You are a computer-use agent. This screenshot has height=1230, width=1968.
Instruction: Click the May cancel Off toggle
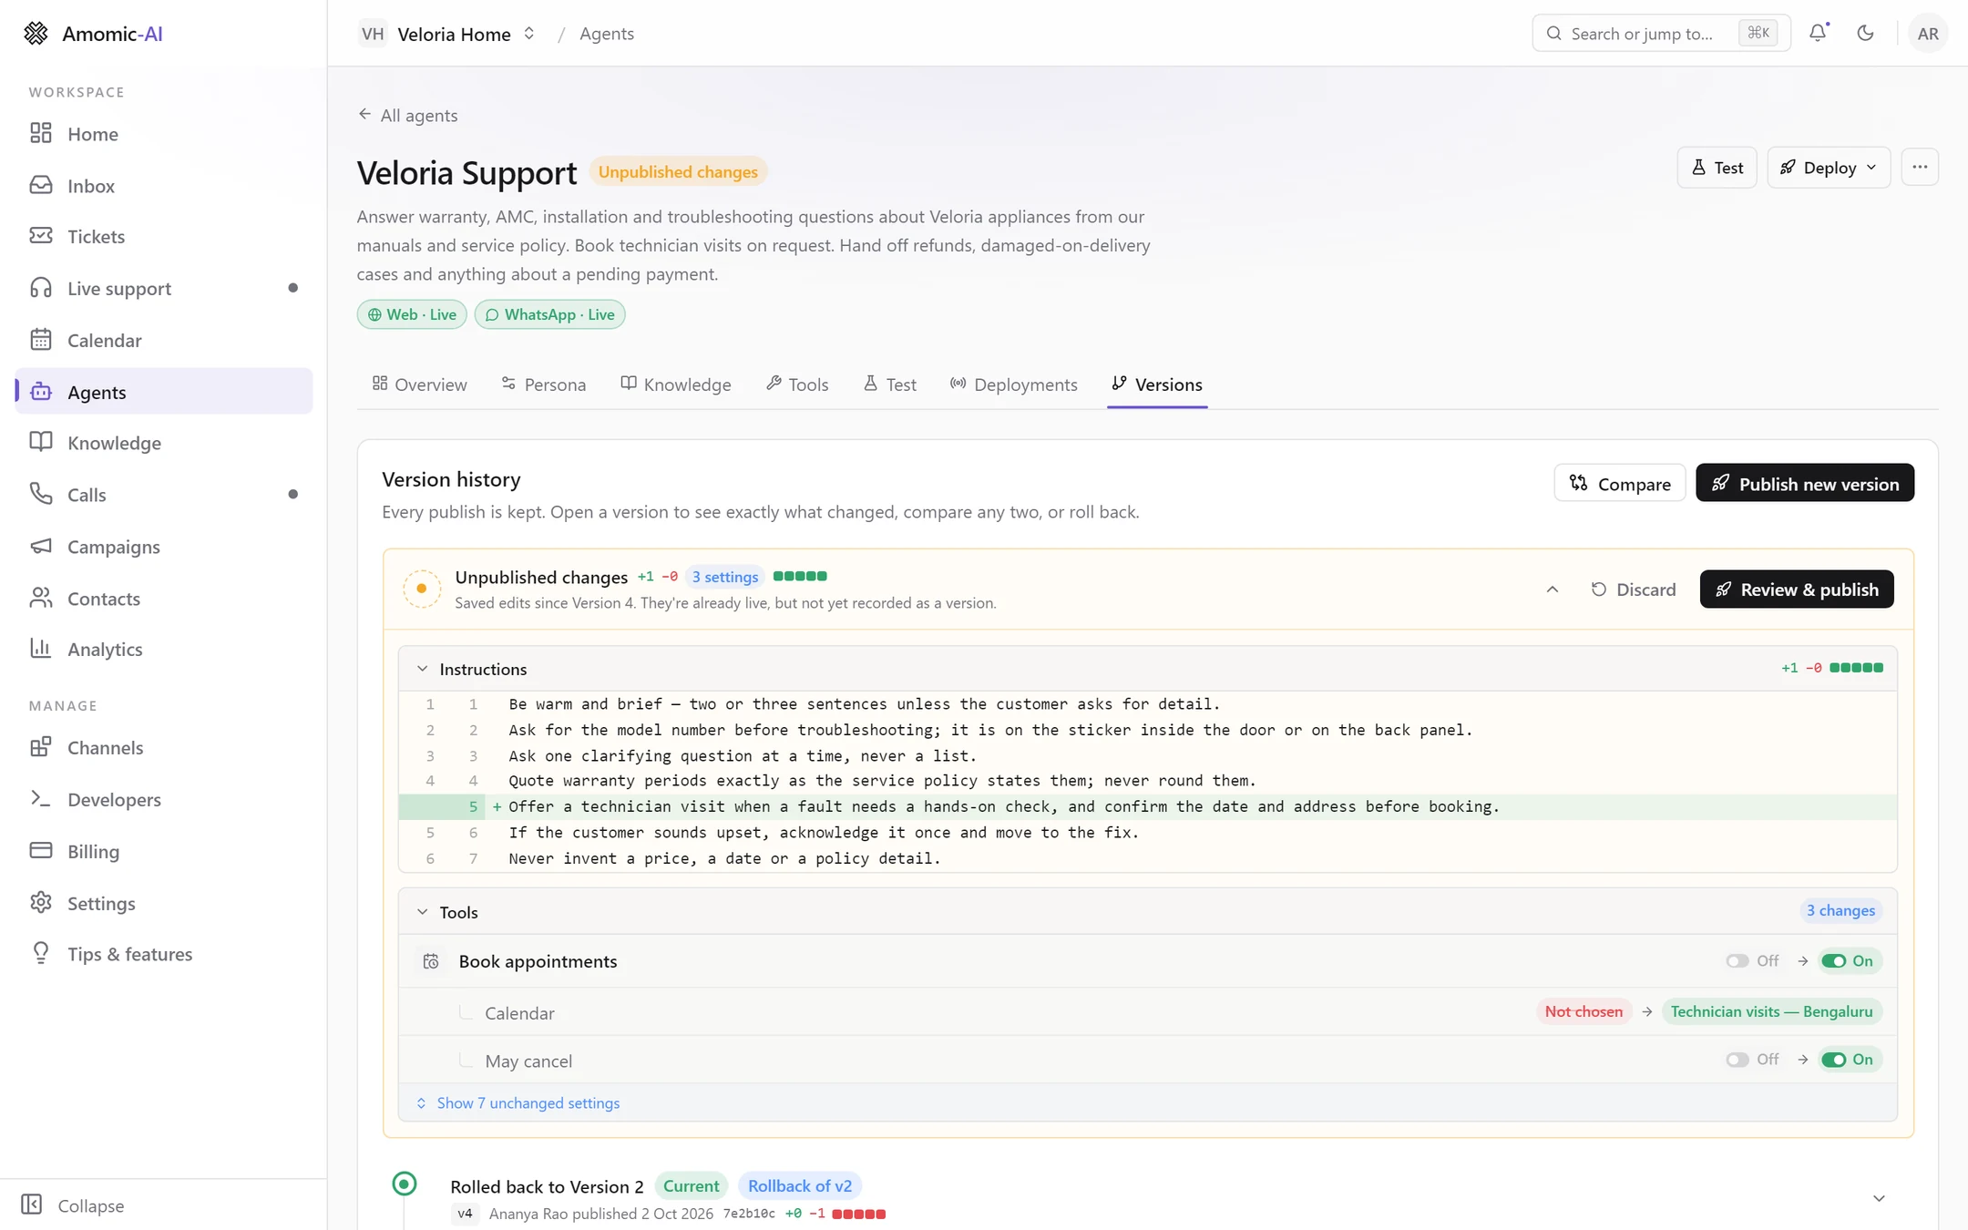point(1751,1059)
